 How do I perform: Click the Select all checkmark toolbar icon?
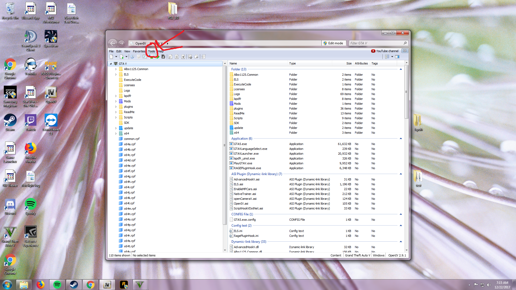pos(145,57)
